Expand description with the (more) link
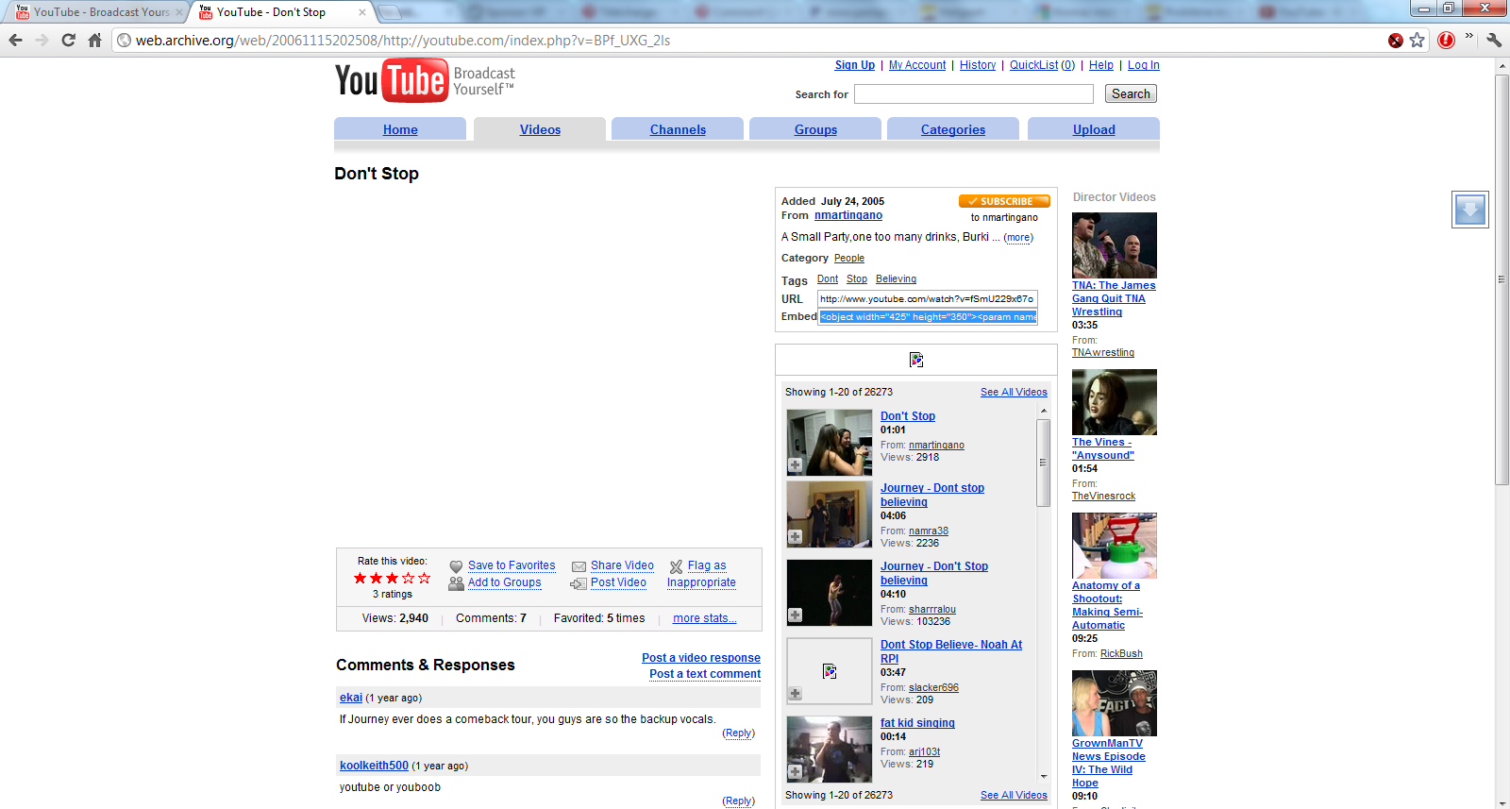1510x809 pixels. point(1018,238)
